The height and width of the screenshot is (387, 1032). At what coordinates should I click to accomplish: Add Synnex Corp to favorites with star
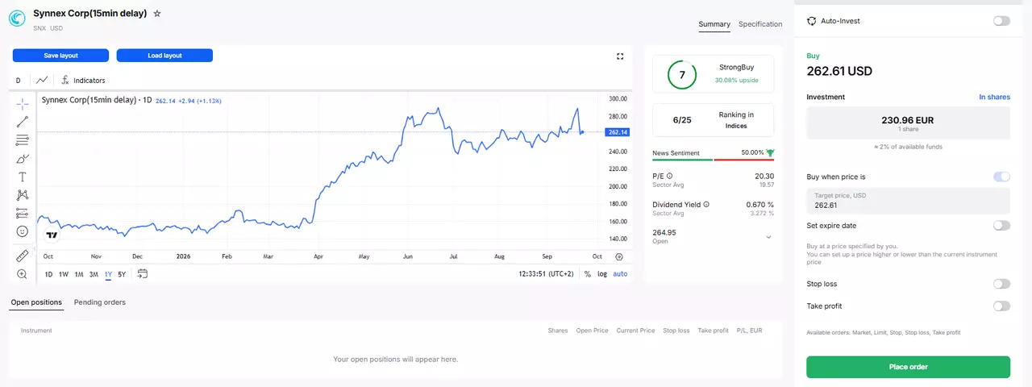(x=157, y=14)
